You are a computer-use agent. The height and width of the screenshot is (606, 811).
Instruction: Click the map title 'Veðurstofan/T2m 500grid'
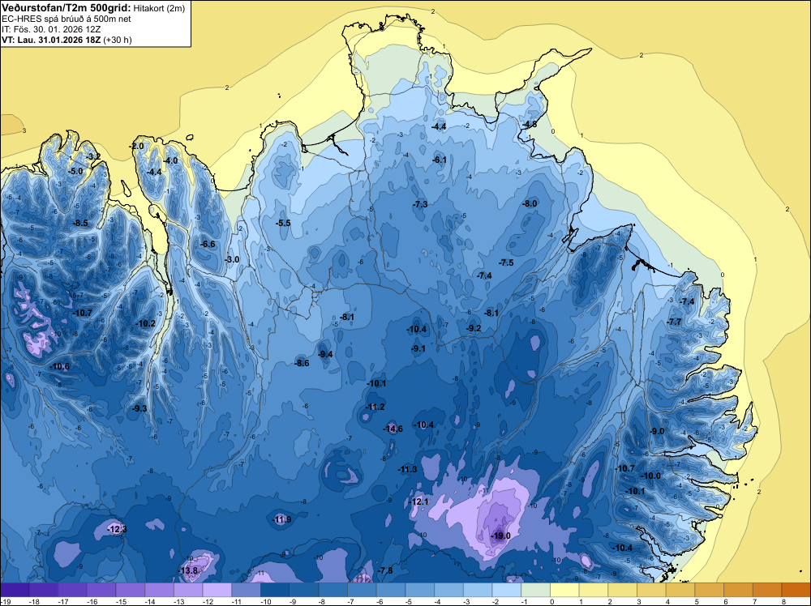click(67, 8)
